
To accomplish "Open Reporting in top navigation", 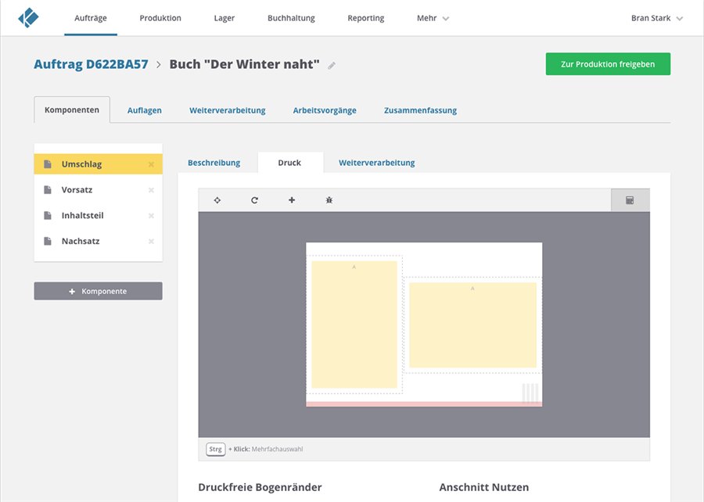I will 366,18.
